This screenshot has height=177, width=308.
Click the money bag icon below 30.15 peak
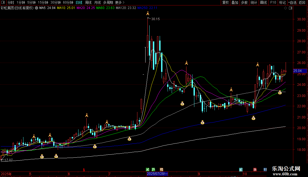[182, 103]
